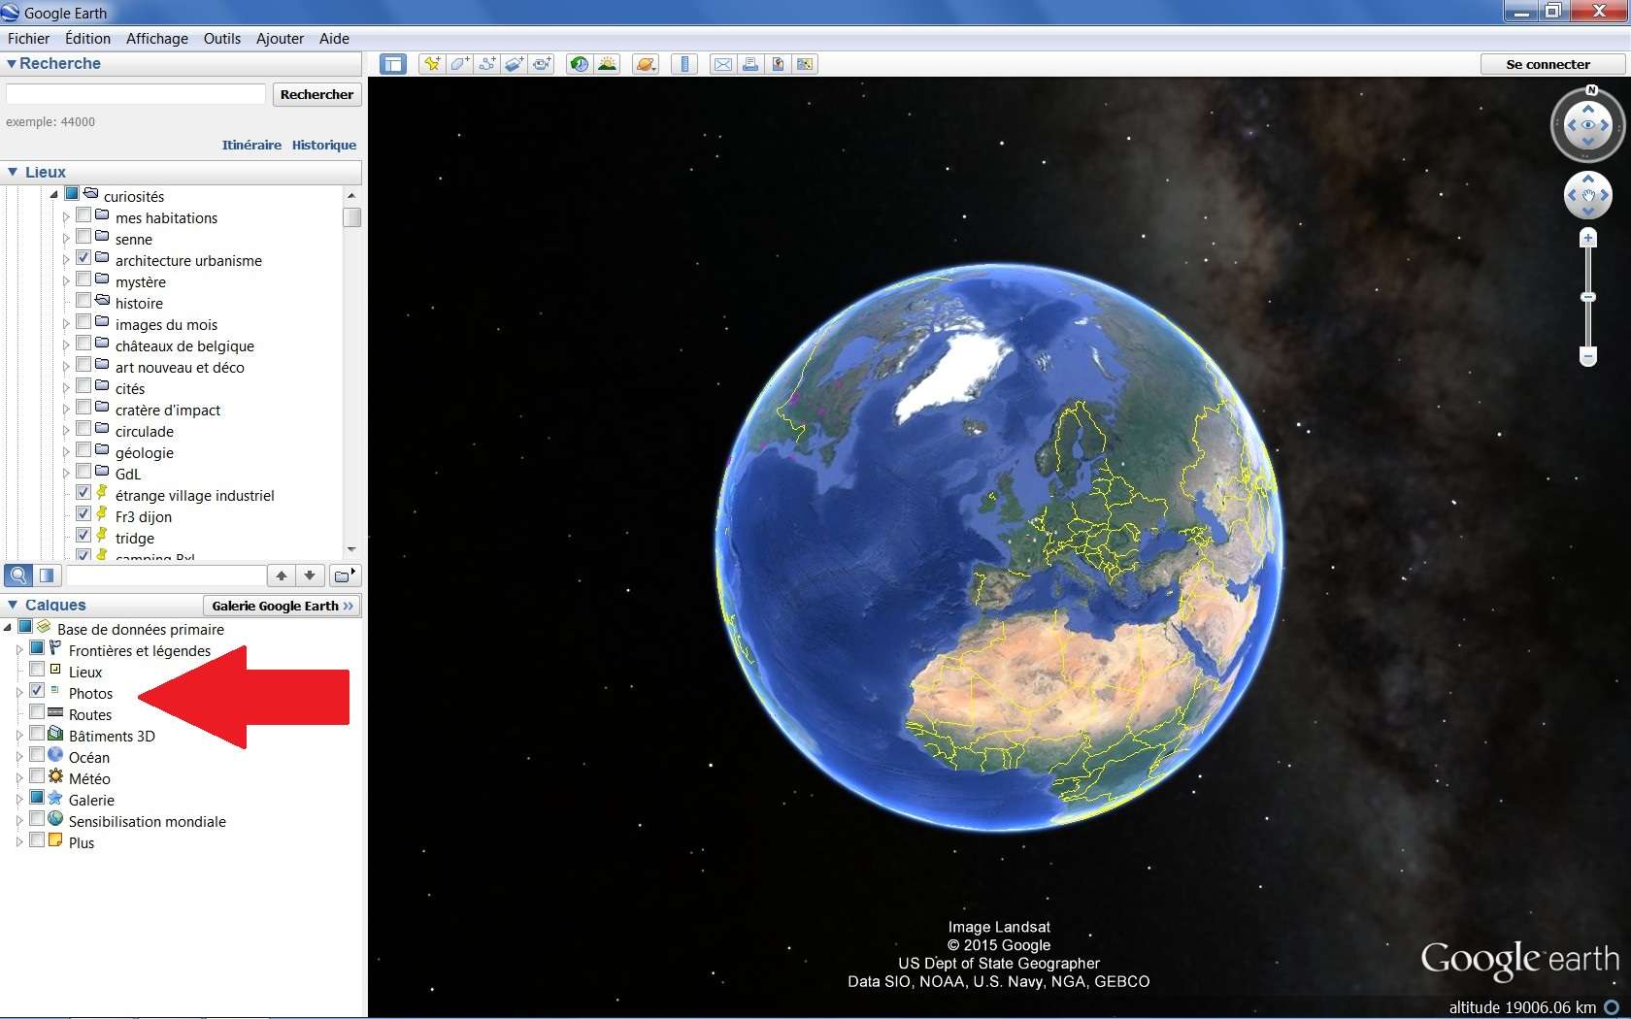Check the mes habitations folder checkbox

click(83, 215)
